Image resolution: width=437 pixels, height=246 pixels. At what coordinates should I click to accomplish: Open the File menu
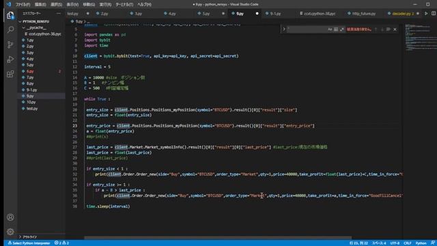(x=23, y=5)
